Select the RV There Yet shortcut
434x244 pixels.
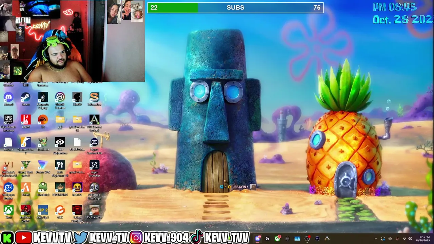click(x=94, y=212)
